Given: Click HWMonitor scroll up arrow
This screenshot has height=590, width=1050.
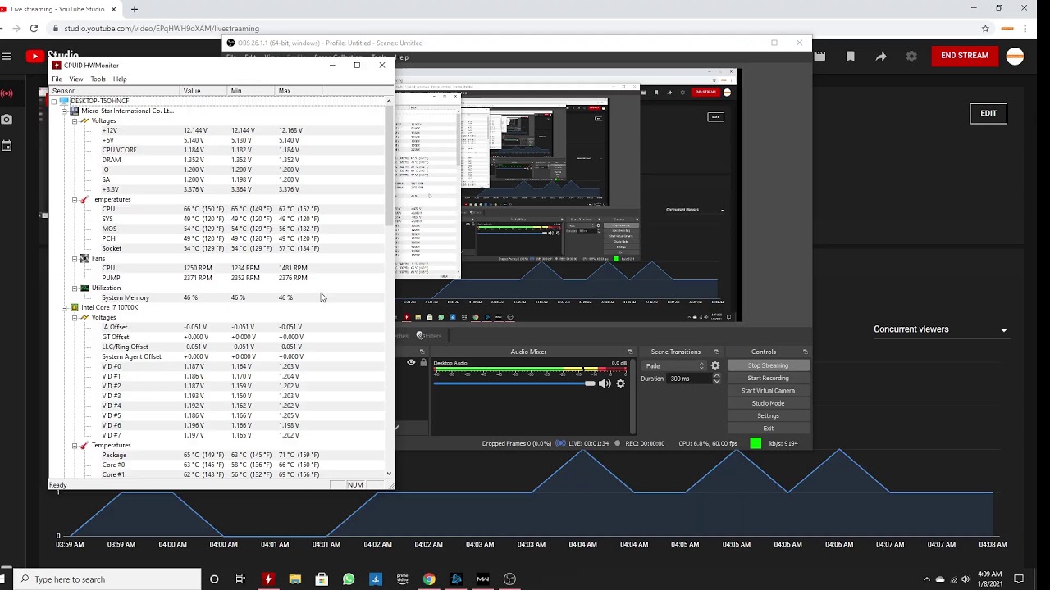Looking at the screenshot, I should click(389, 101).
